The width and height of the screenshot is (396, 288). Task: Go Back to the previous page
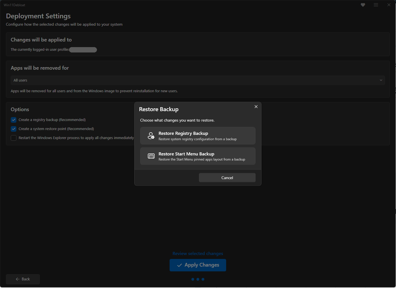coord(23,279)
